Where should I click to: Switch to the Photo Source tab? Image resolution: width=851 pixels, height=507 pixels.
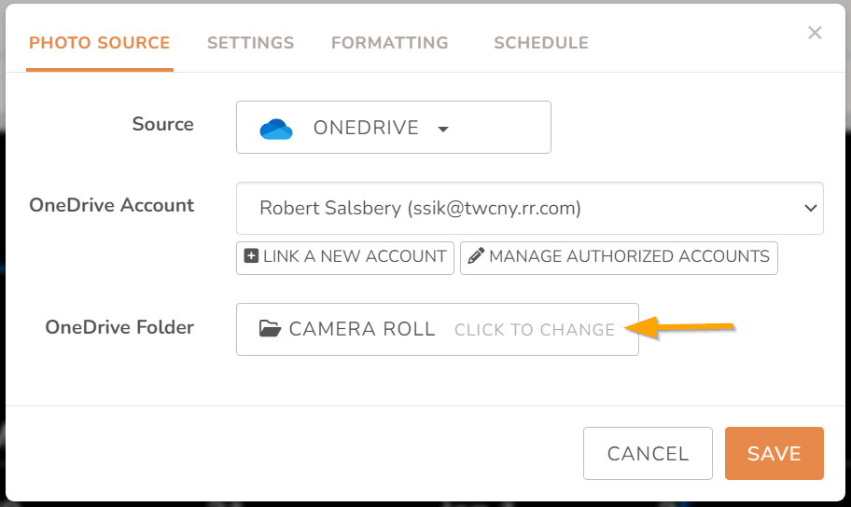tap(99, 43)
